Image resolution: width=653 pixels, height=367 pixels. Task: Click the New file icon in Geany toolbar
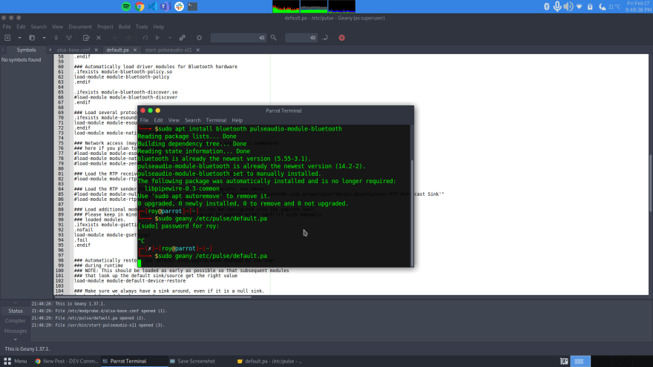(x=7, y=38)
